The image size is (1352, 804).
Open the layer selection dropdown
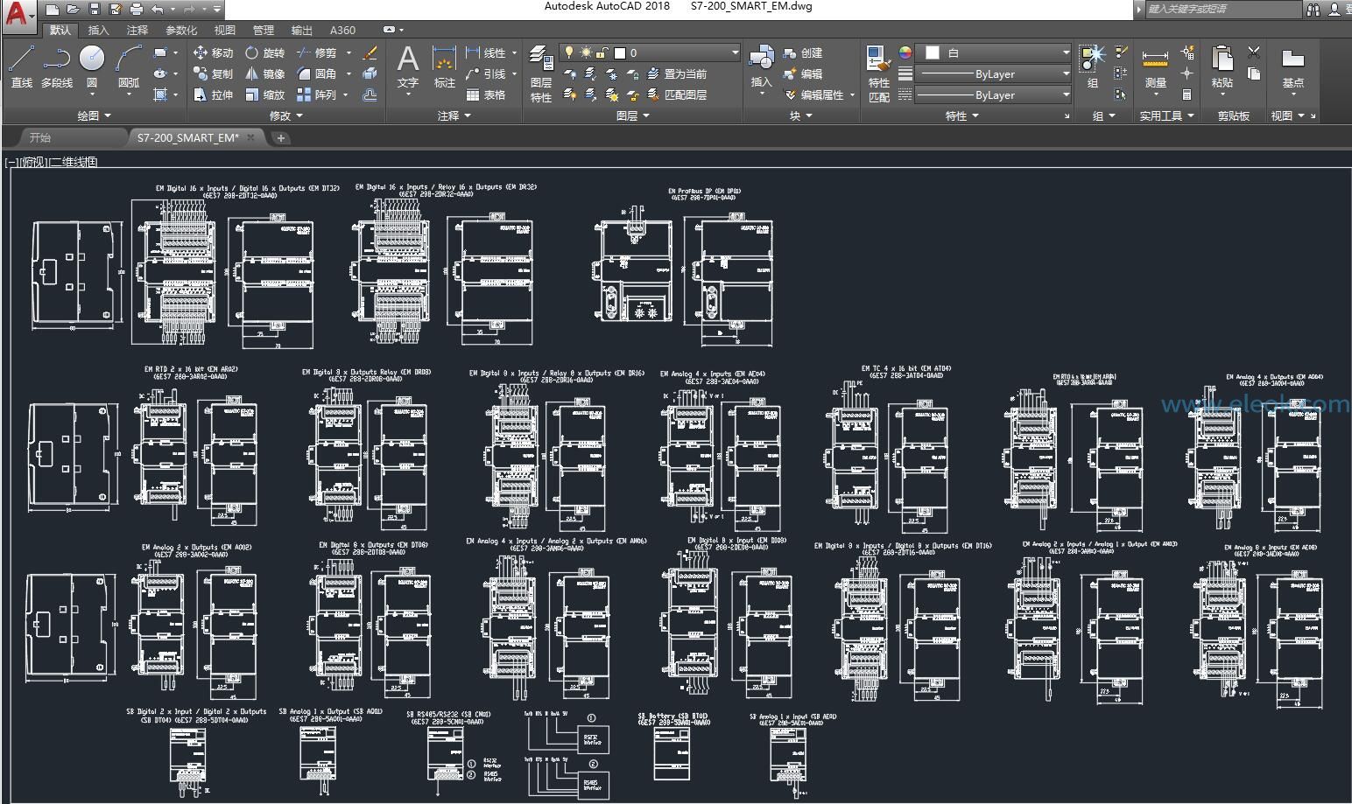(650, 52)
